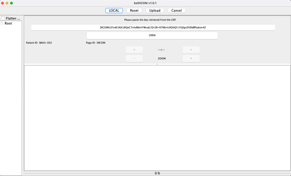
Task: Zoom out using the minus button
Action: pyautogui.click(x=134, y=58)
